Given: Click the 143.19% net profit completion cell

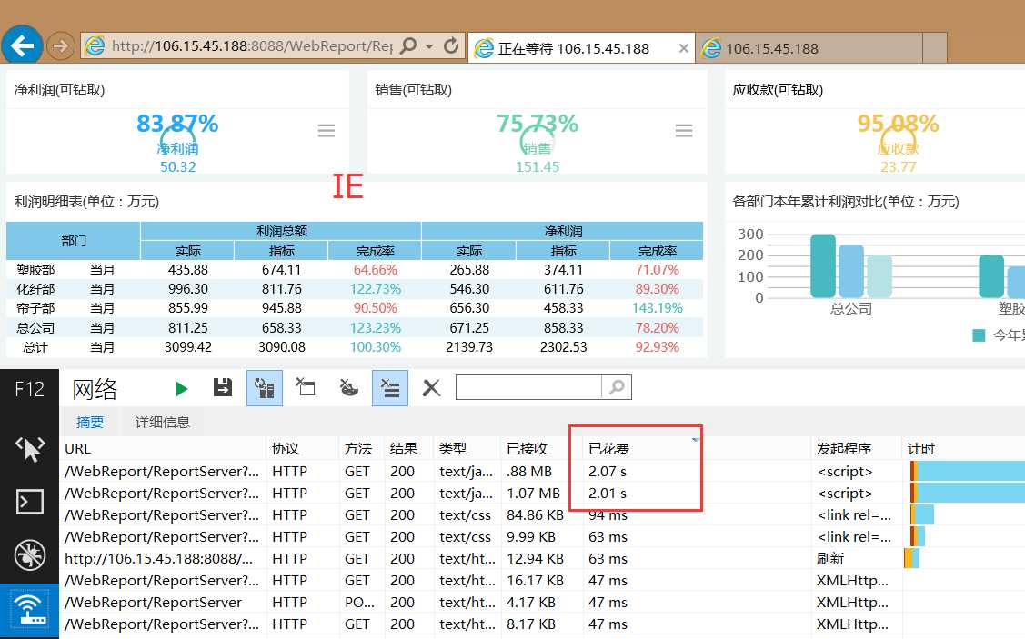Looking at the screenshot, I should 657,308.
